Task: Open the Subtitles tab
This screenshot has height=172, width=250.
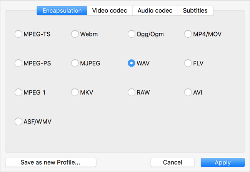Action: click(x=196, y=10)
